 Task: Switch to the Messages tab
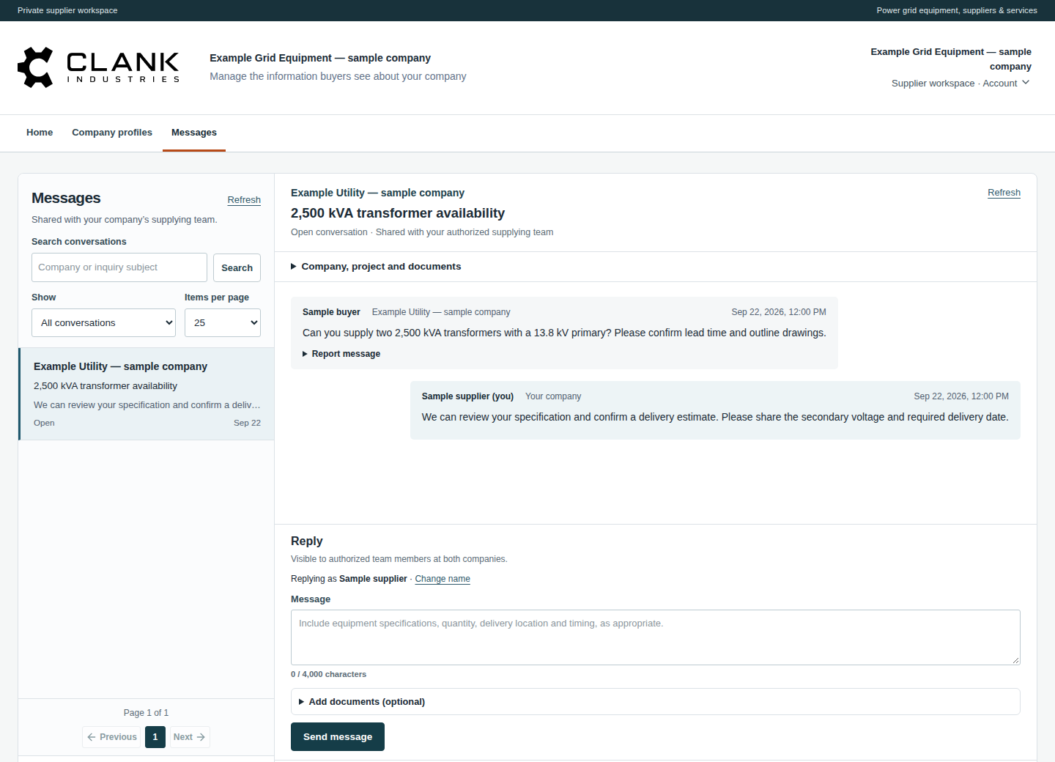pos(194,133)
